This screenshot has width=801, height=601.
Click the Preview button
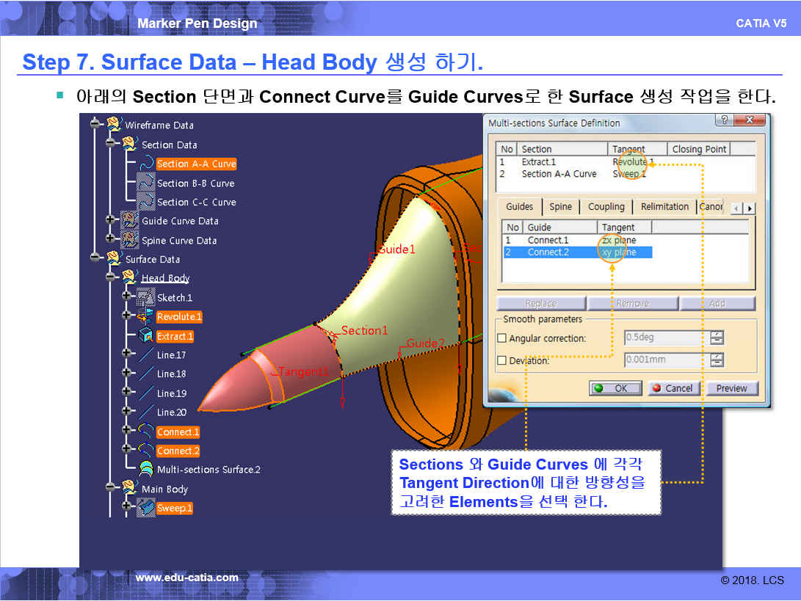pos(731,388)
